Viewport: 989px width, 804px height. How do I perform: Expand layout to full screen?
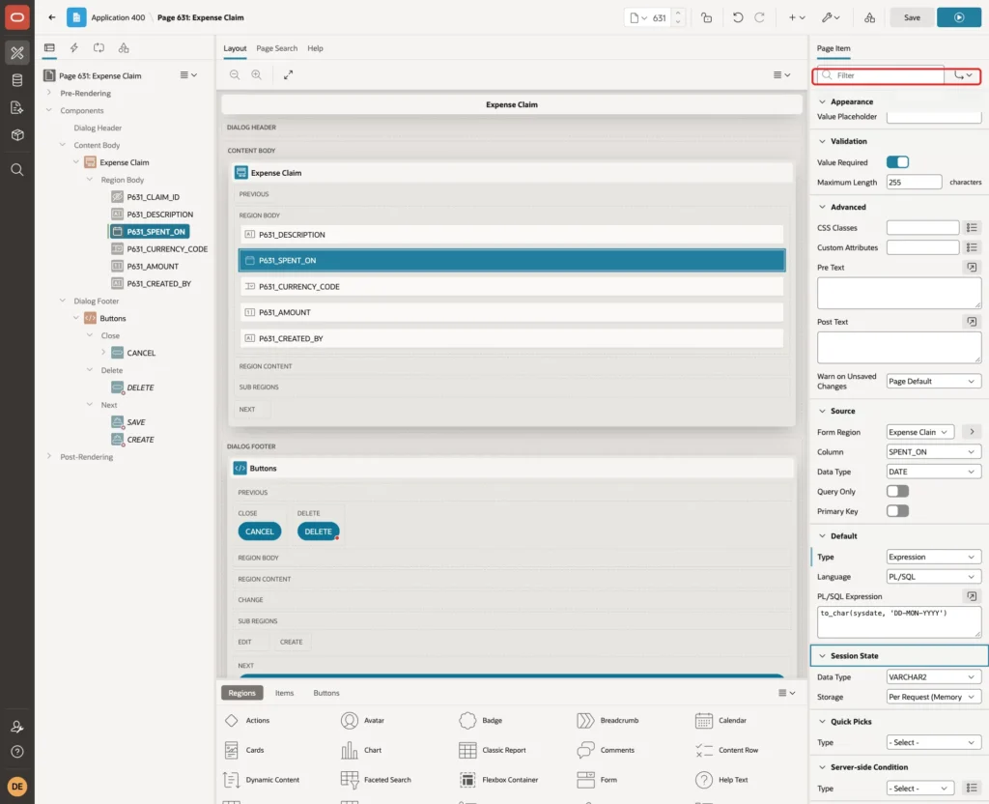point(288,74)
